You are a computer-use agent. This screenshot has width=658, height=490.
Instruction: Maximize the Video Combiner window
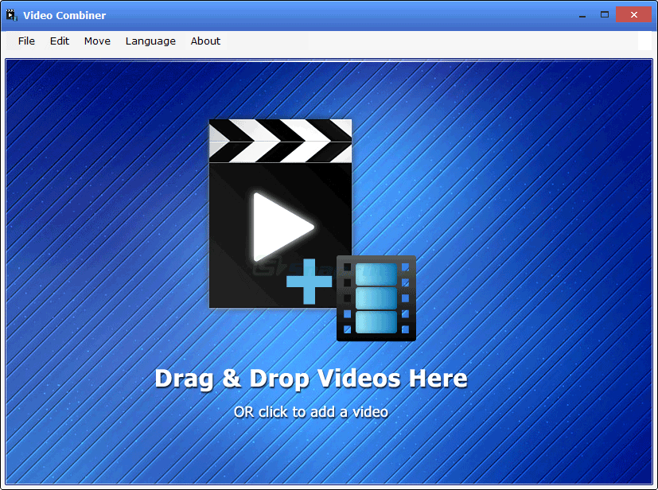click(603, 14)
